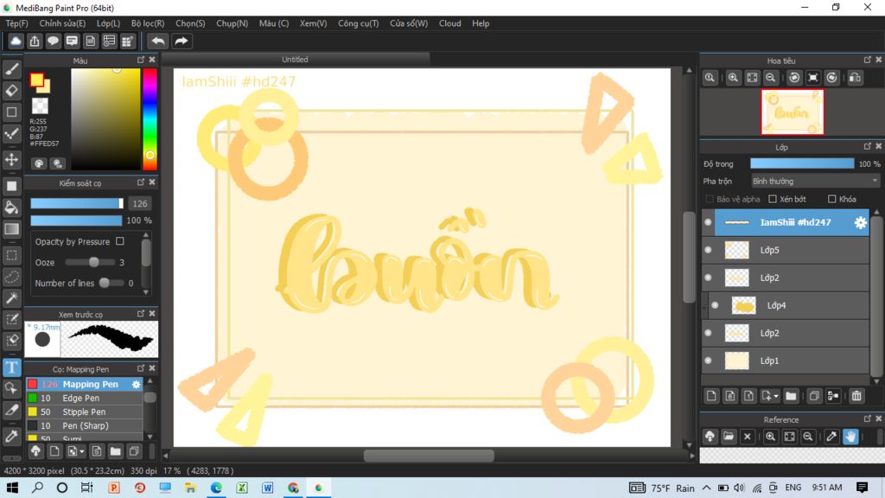This screenshot has height=498, width=885.
Task: Show hidden system tray icons on the taskbar
Action: tap(707, 488)
